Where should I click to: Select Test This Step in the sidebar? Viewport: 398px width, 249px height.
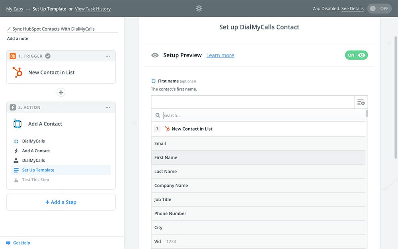pos(35,180)
